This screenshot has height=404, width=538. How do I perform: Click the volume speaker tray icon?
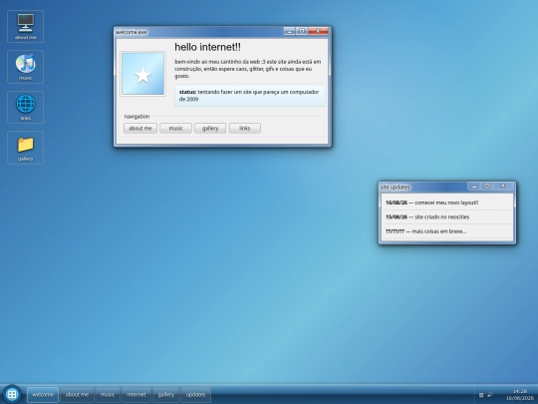pos(490,395)
